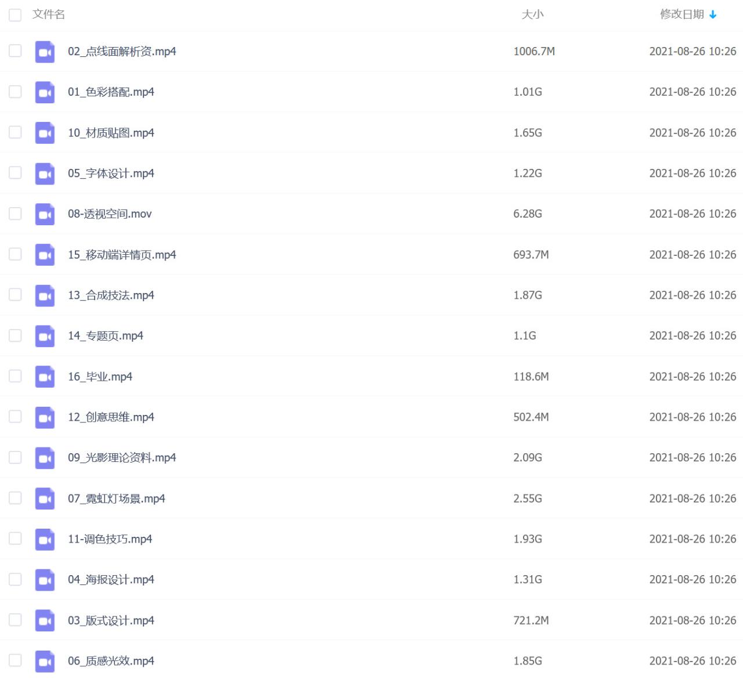Click video icon for 07_霓虹灯场景.mp4
743x679 pixels.
[x=45, y=499]
